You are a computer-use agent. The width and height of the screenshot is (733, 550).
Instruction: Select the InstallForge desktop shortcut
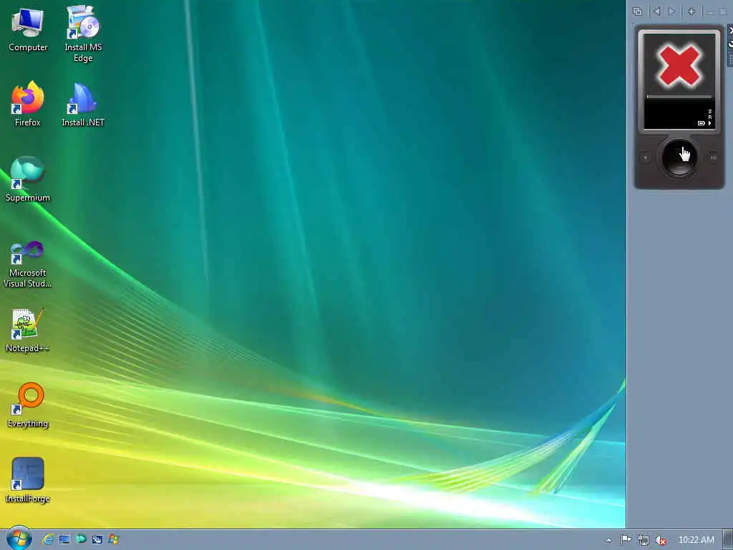point(28,480)
